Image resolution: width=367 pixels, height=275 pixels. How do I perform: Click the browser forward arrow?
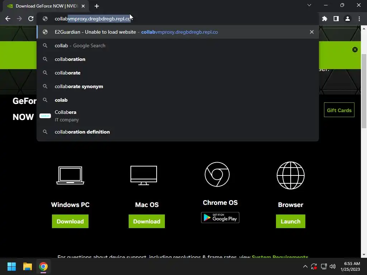coord(19,19)
